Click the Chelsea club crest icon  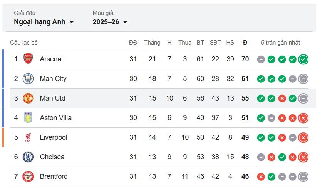pos(28,157)
